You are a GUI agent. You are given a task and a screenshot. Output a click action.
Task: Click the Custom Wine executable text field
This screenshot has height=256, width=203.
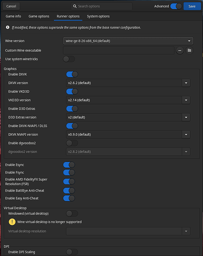coord(119,51)
